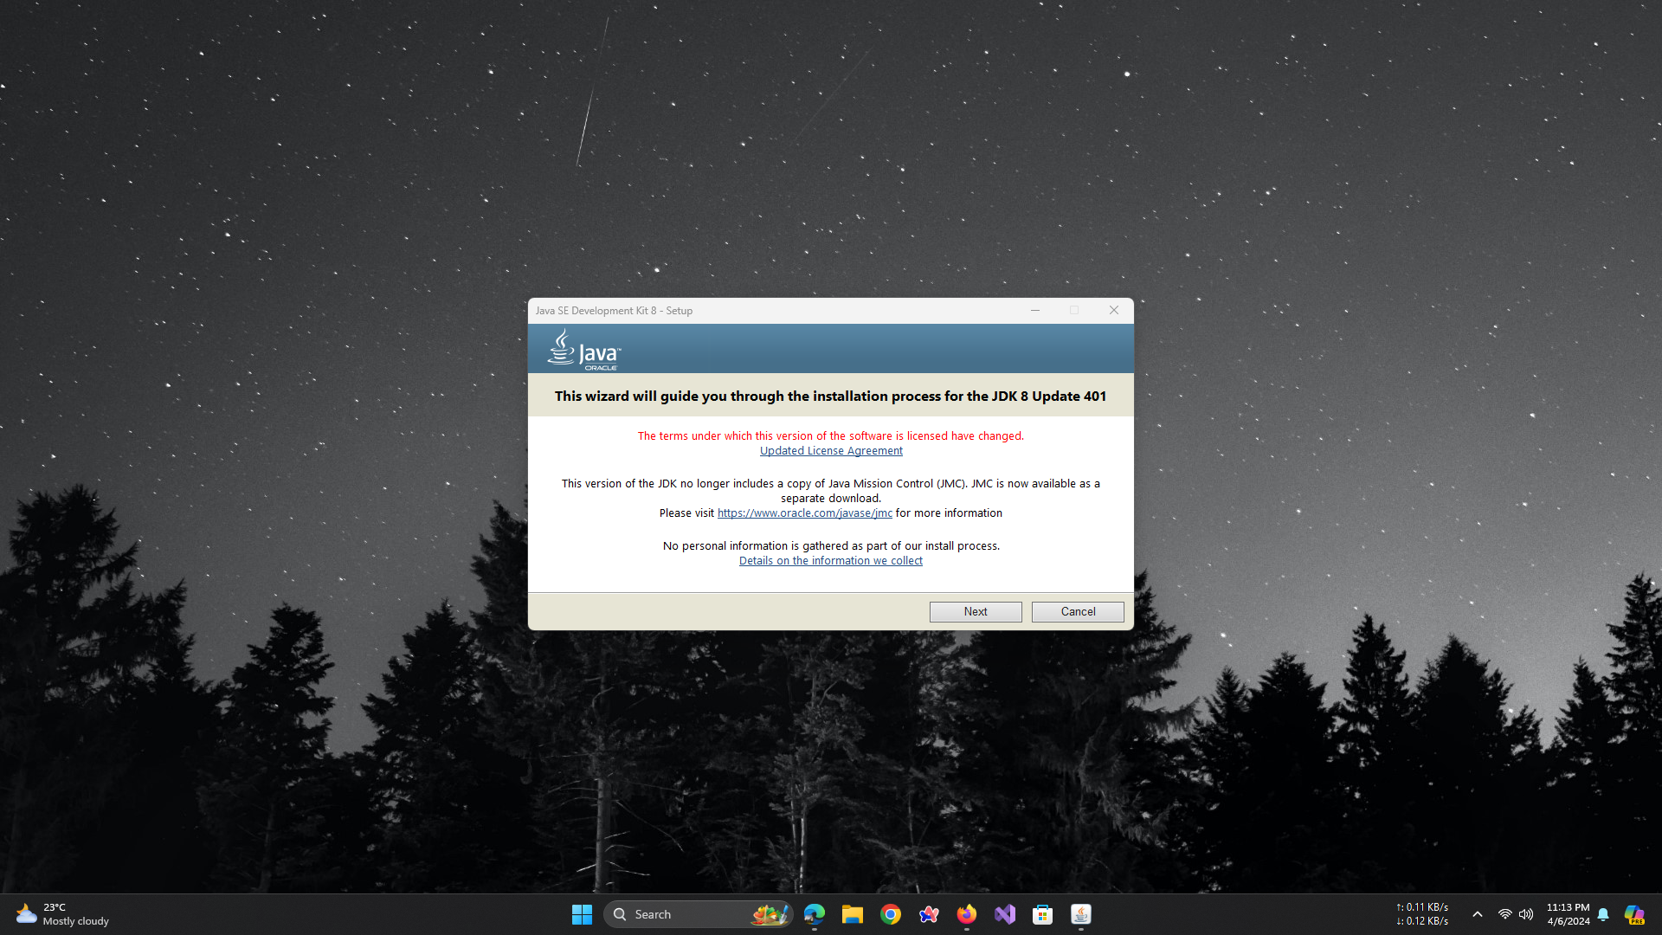Screen dimensions: 1662x935
Task: Click the Next button in installer
Action: pos(976,611)
